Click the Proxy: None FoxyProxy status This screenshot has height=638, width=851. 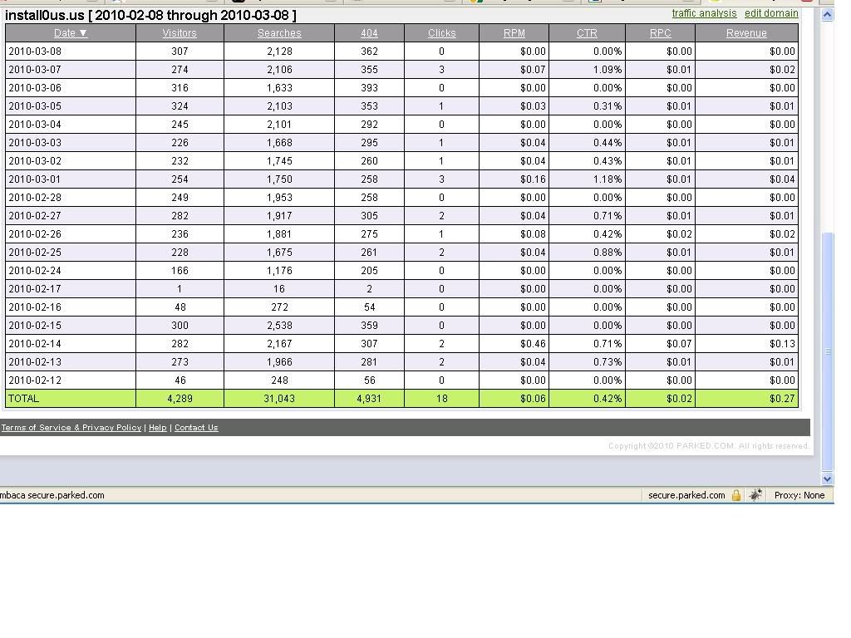[799, 495]
